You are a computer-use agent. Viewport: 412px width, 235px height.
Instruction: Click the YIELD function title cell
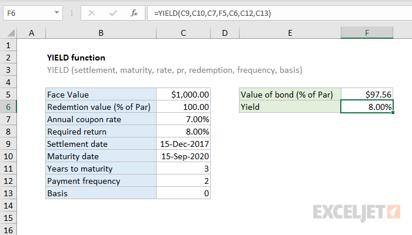click(x=76, y=58)
